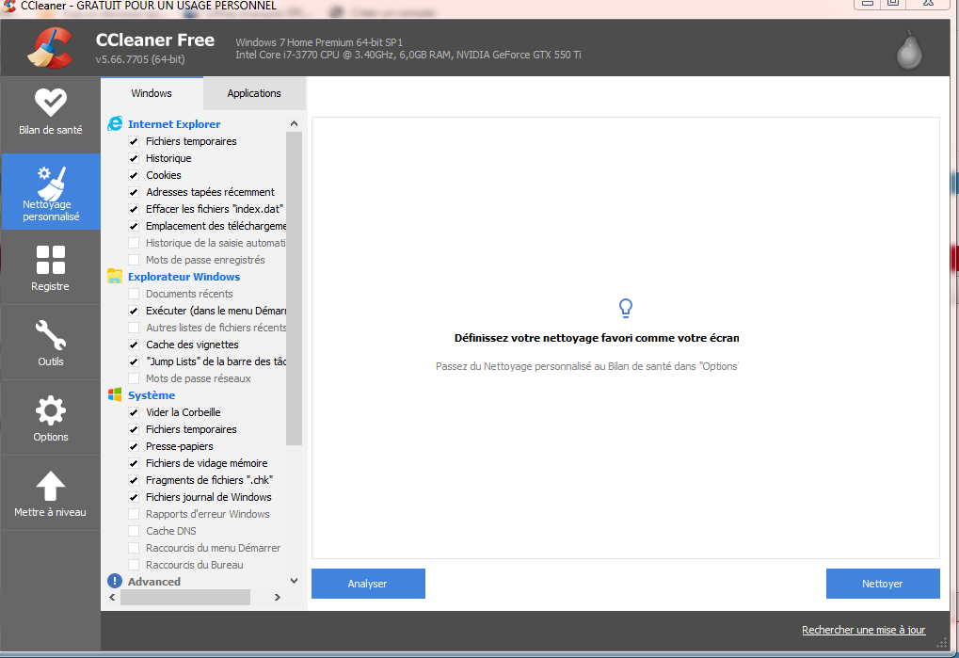Click the Nettoyer button
This screenshot has width=959, height=658.
pos(883,584)
